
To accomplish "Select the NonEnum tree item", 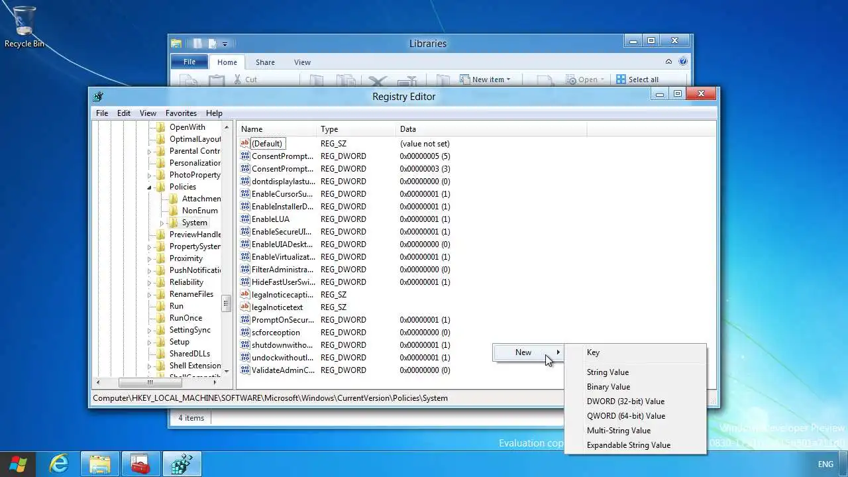I will [x=199, y=211].
